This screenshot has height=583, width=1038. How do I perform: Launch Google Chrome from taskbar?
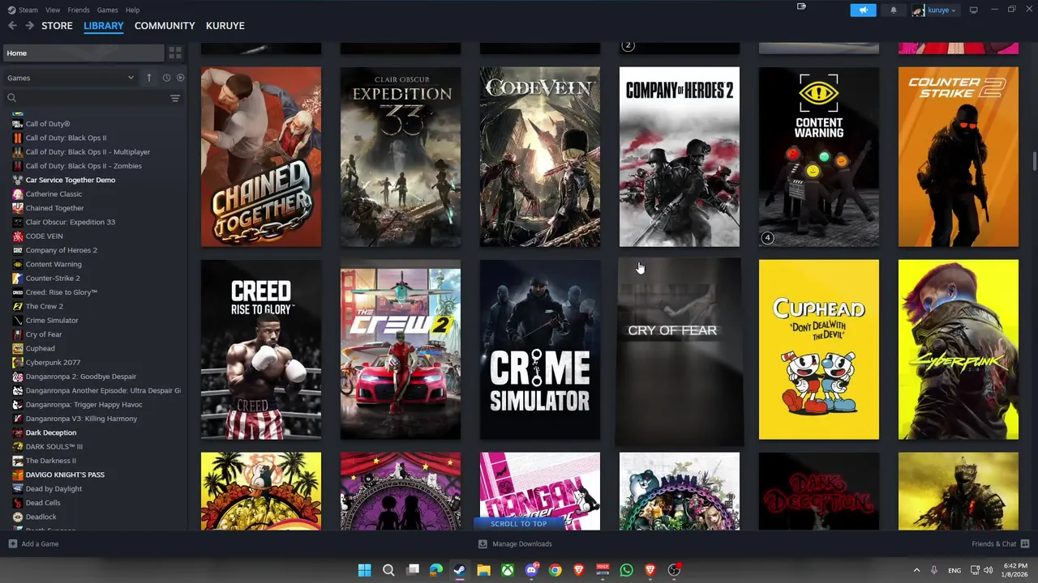(x=555, y=570)
